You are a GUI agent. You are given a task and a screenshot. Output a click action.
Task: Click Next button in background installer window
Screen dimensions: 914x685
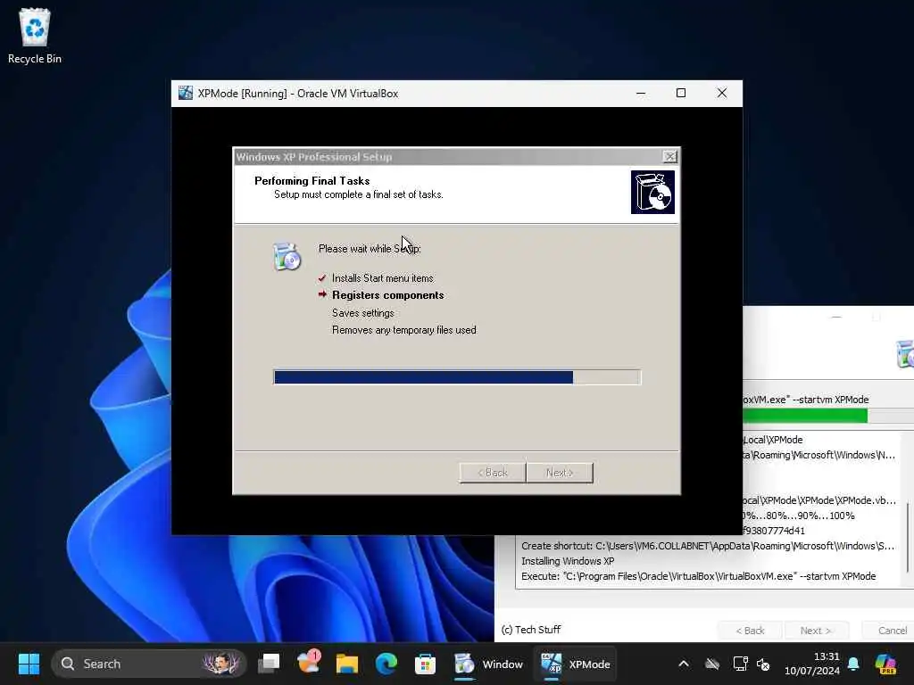(816, 631)
